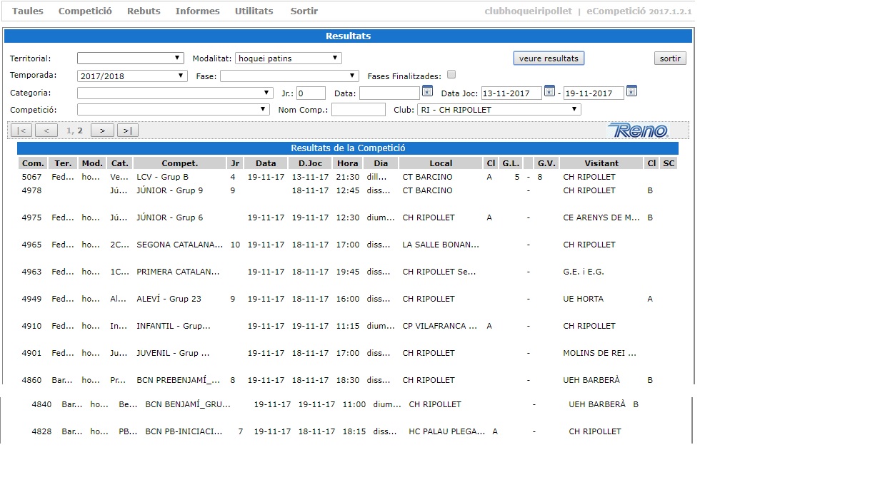Click the Jr. input field
Image resolution: width=885 pixels, height=497 pixels.
point(311,93)
